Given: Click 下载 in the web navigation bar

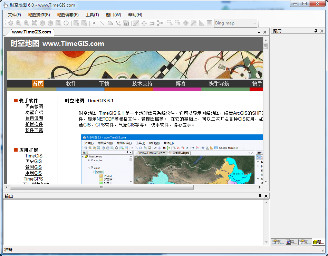Looking at the screenshot, I should (x=104, y=83).
